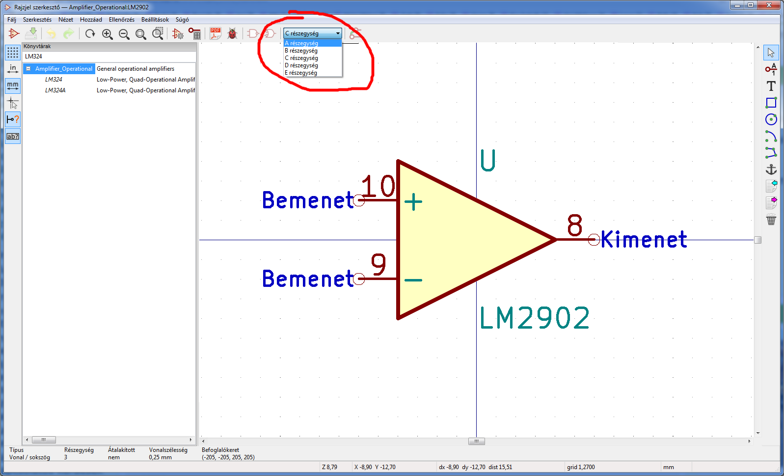This screenshot has height=476, width=784.
Task: Click the canvas scroll-down arrow
Action: [x=758, y=433]
